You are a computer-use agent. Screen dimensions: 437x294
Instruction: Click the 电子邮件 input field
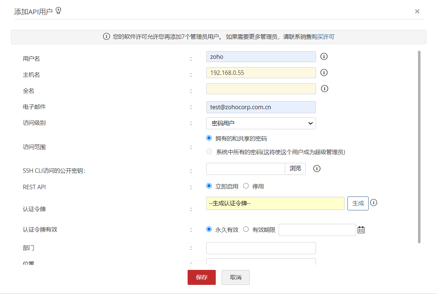click(261, 107)
